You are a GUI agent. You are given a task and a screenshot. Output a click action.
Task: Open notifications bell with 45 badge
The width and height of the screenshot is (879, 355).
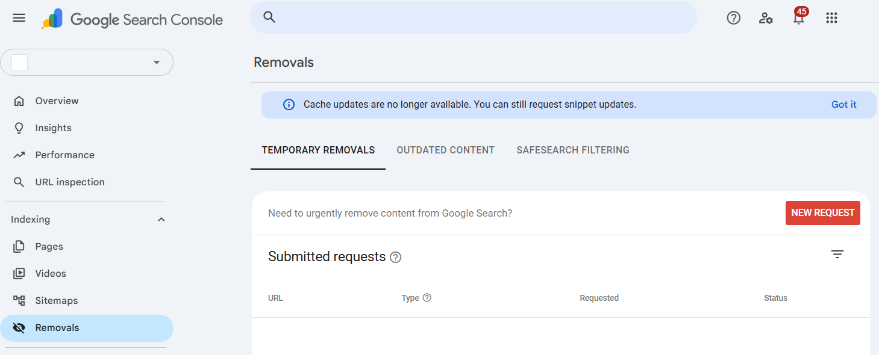click(799, 17)
